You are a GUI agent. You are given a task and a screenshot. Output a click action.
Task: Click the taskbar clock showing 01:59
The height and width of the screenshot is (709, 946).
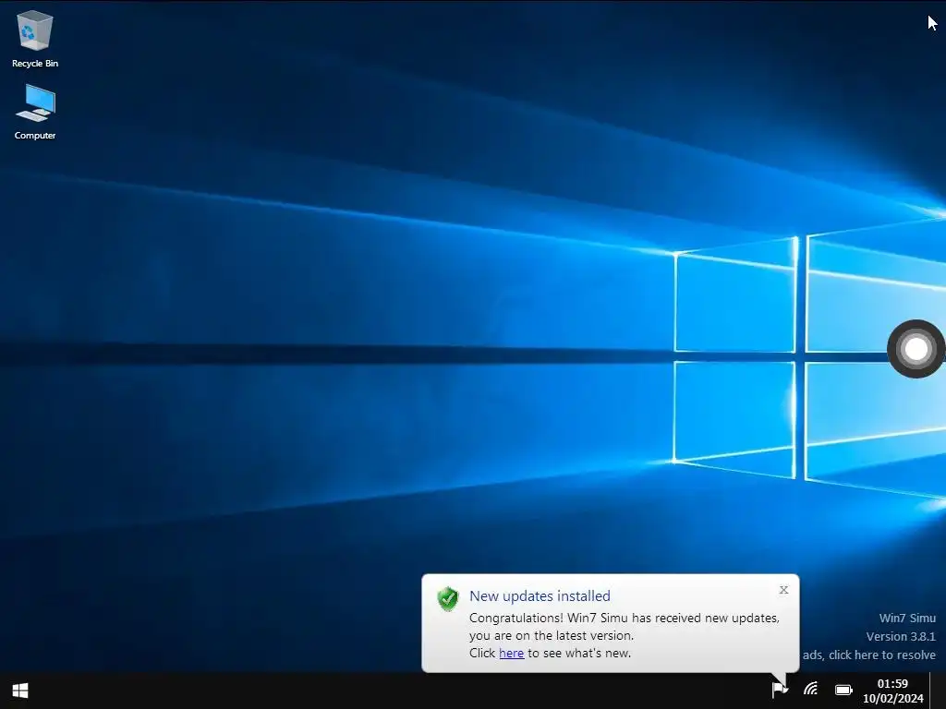[x=892, y=684]
